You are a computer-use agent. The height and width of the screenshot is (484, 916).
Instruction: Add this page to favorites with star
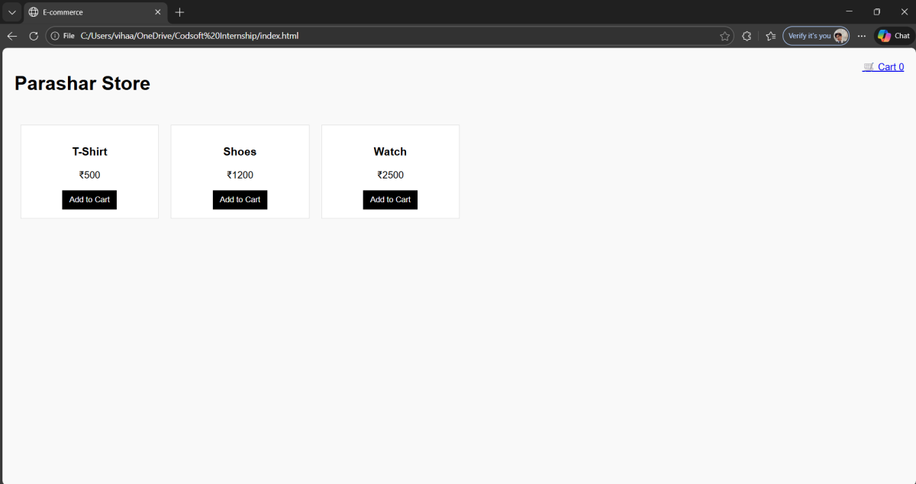click(x=724, y=36)
